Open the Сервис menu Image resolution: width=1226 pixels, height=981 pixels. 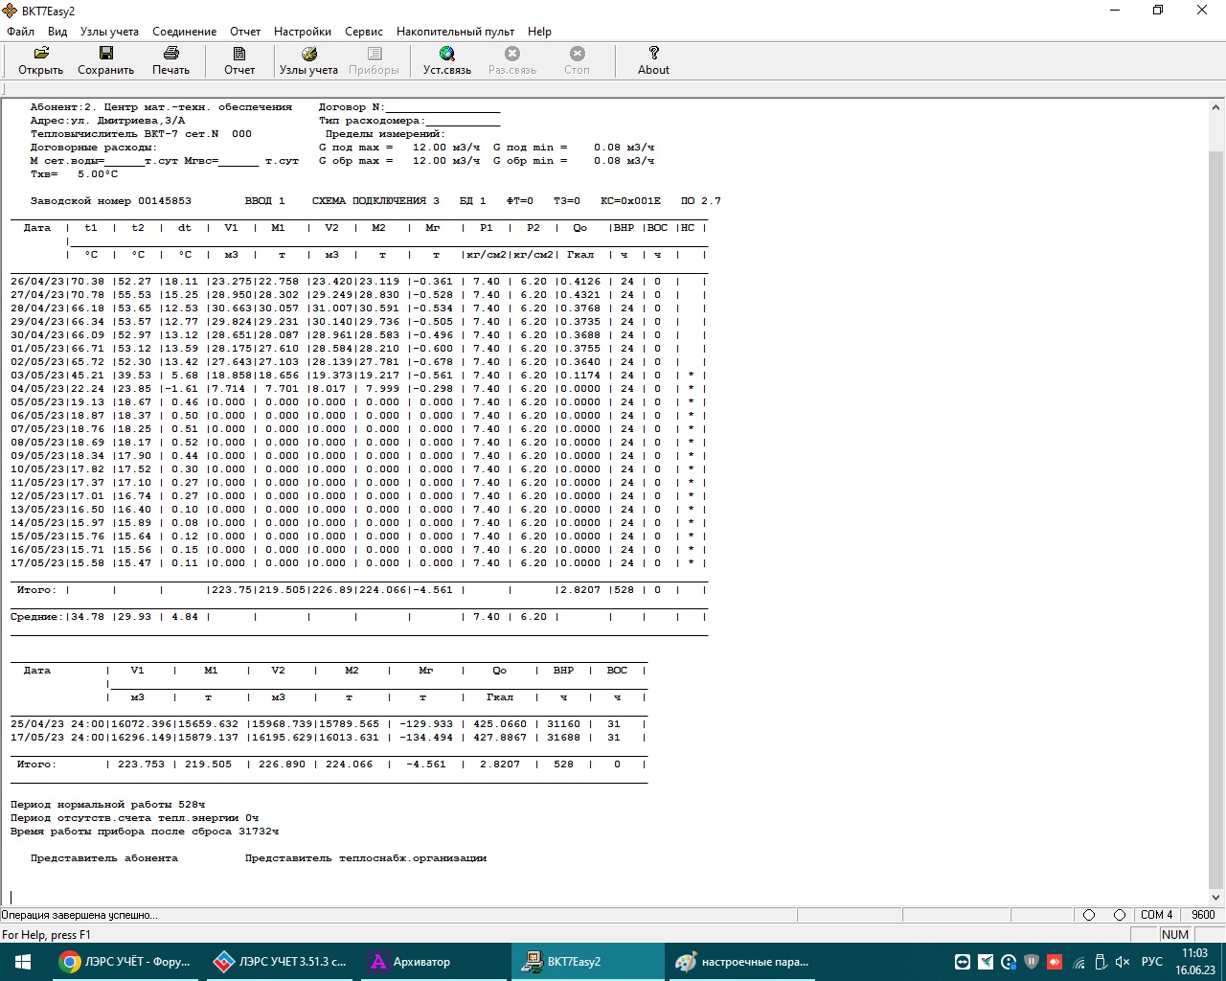click(363, 32)
